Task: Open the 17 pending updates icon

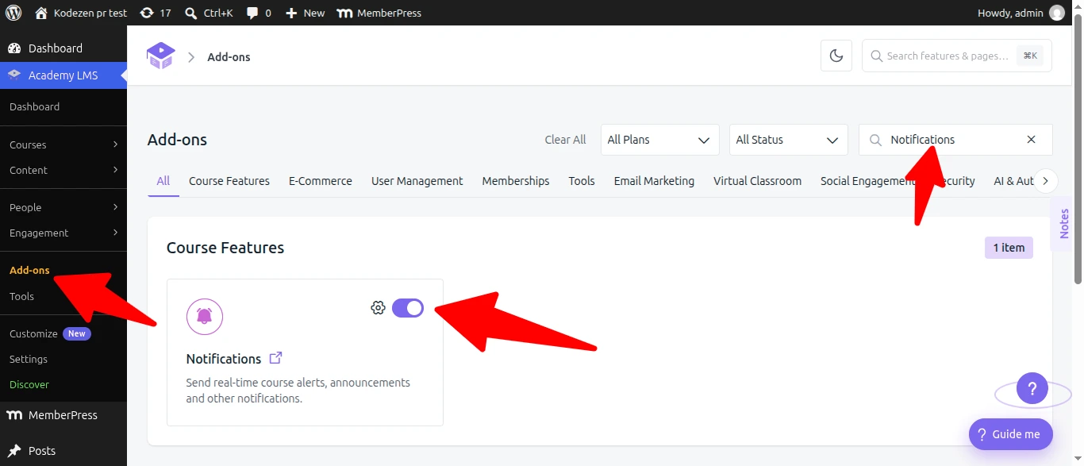Action: 155,13
